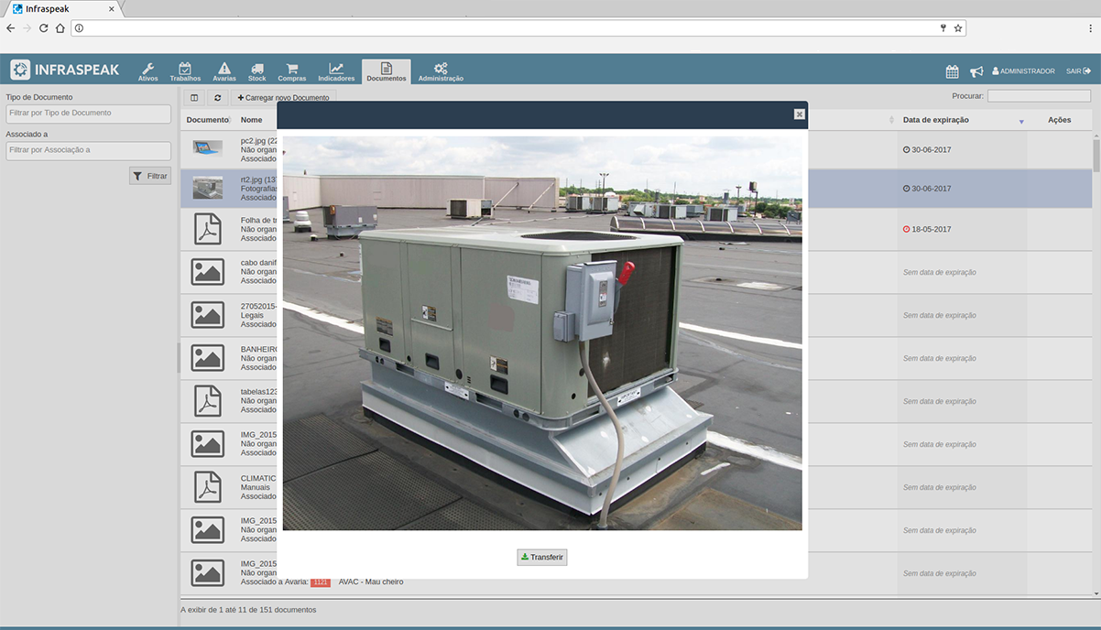
Task: Open the rt2.jpg thumbnail
Action: coord(208,188)
